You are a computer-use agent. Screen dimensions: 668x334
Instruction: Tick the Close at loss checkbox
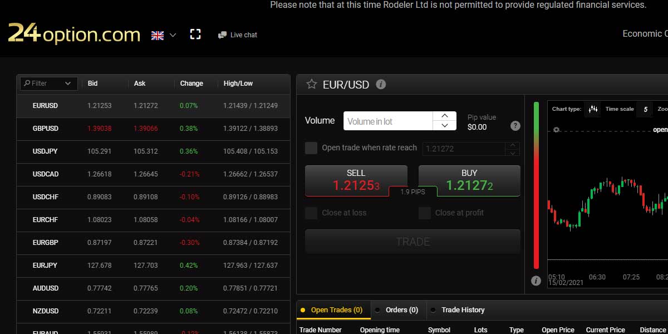[311, 213]
